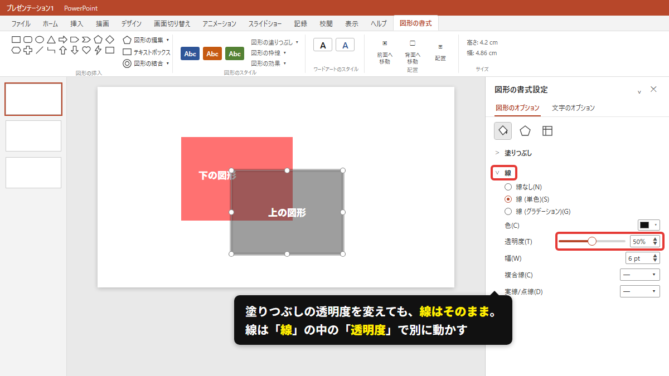Pick the straight line shape in gallery

(x=40, y=50)
